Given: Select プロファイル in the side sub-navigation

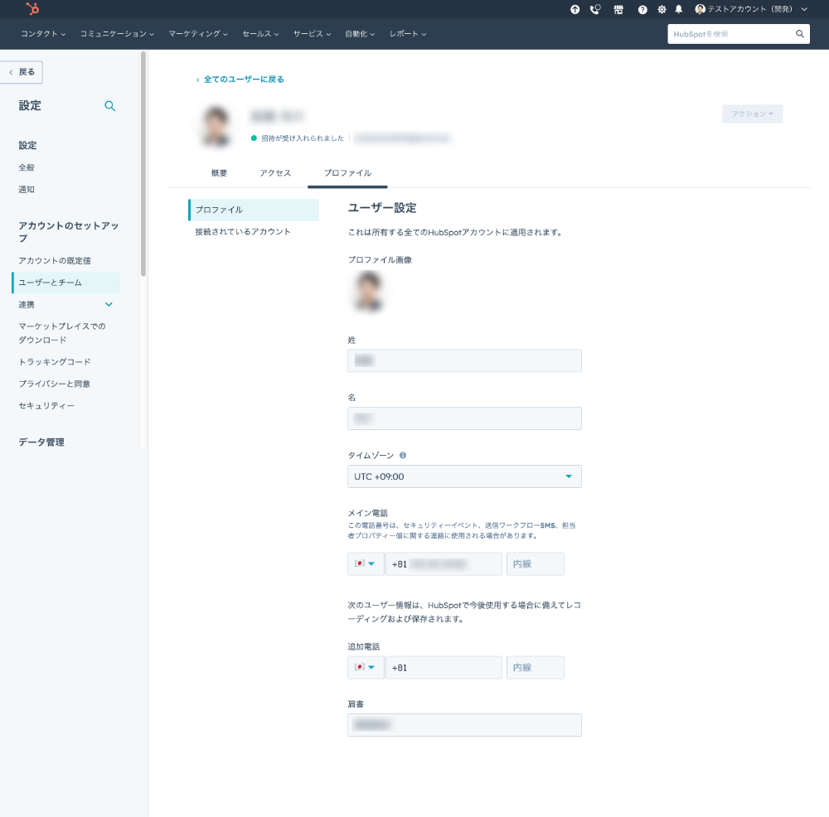Looking at the screenshot, I should coord(254,210).
